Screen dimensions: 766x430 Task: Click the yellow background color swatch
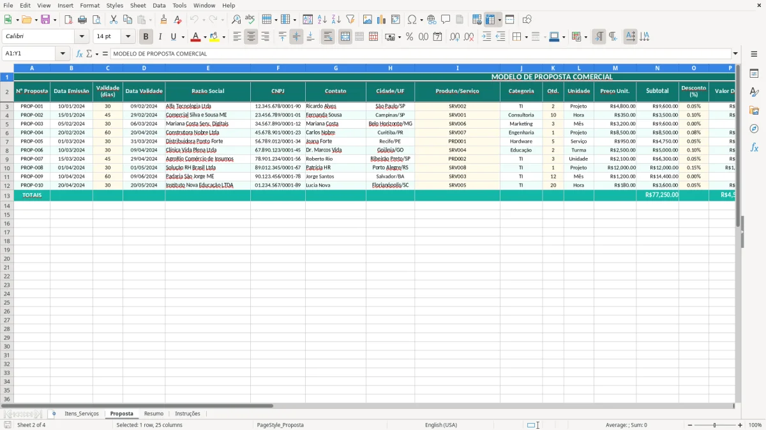[x=214, y=37]
